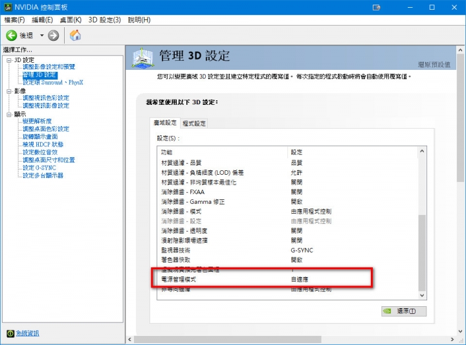
Task: Click the 設定 column header
Action: coord(353,152)
